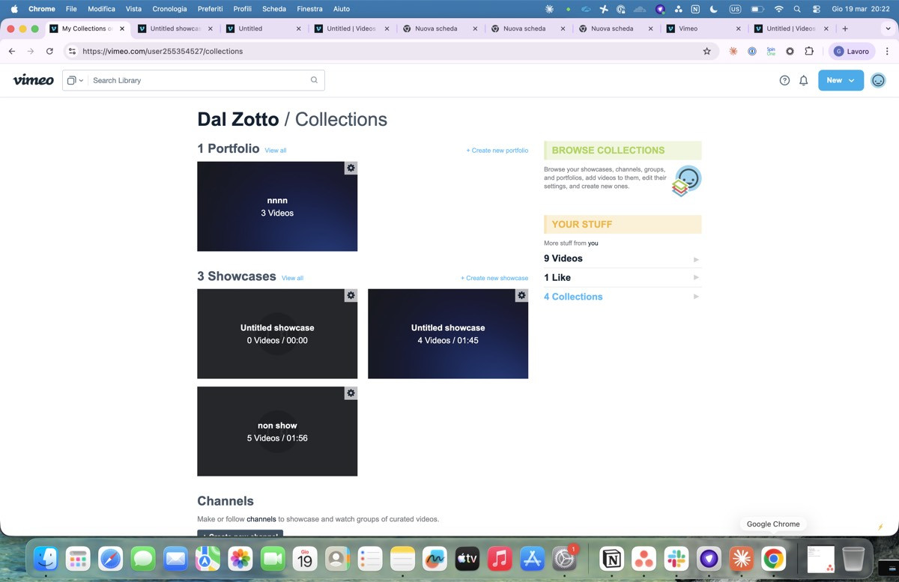Viewport: 899px width, 582px height.
Task: Open Control Center in menu bar
Action: (x=816, y=9)
